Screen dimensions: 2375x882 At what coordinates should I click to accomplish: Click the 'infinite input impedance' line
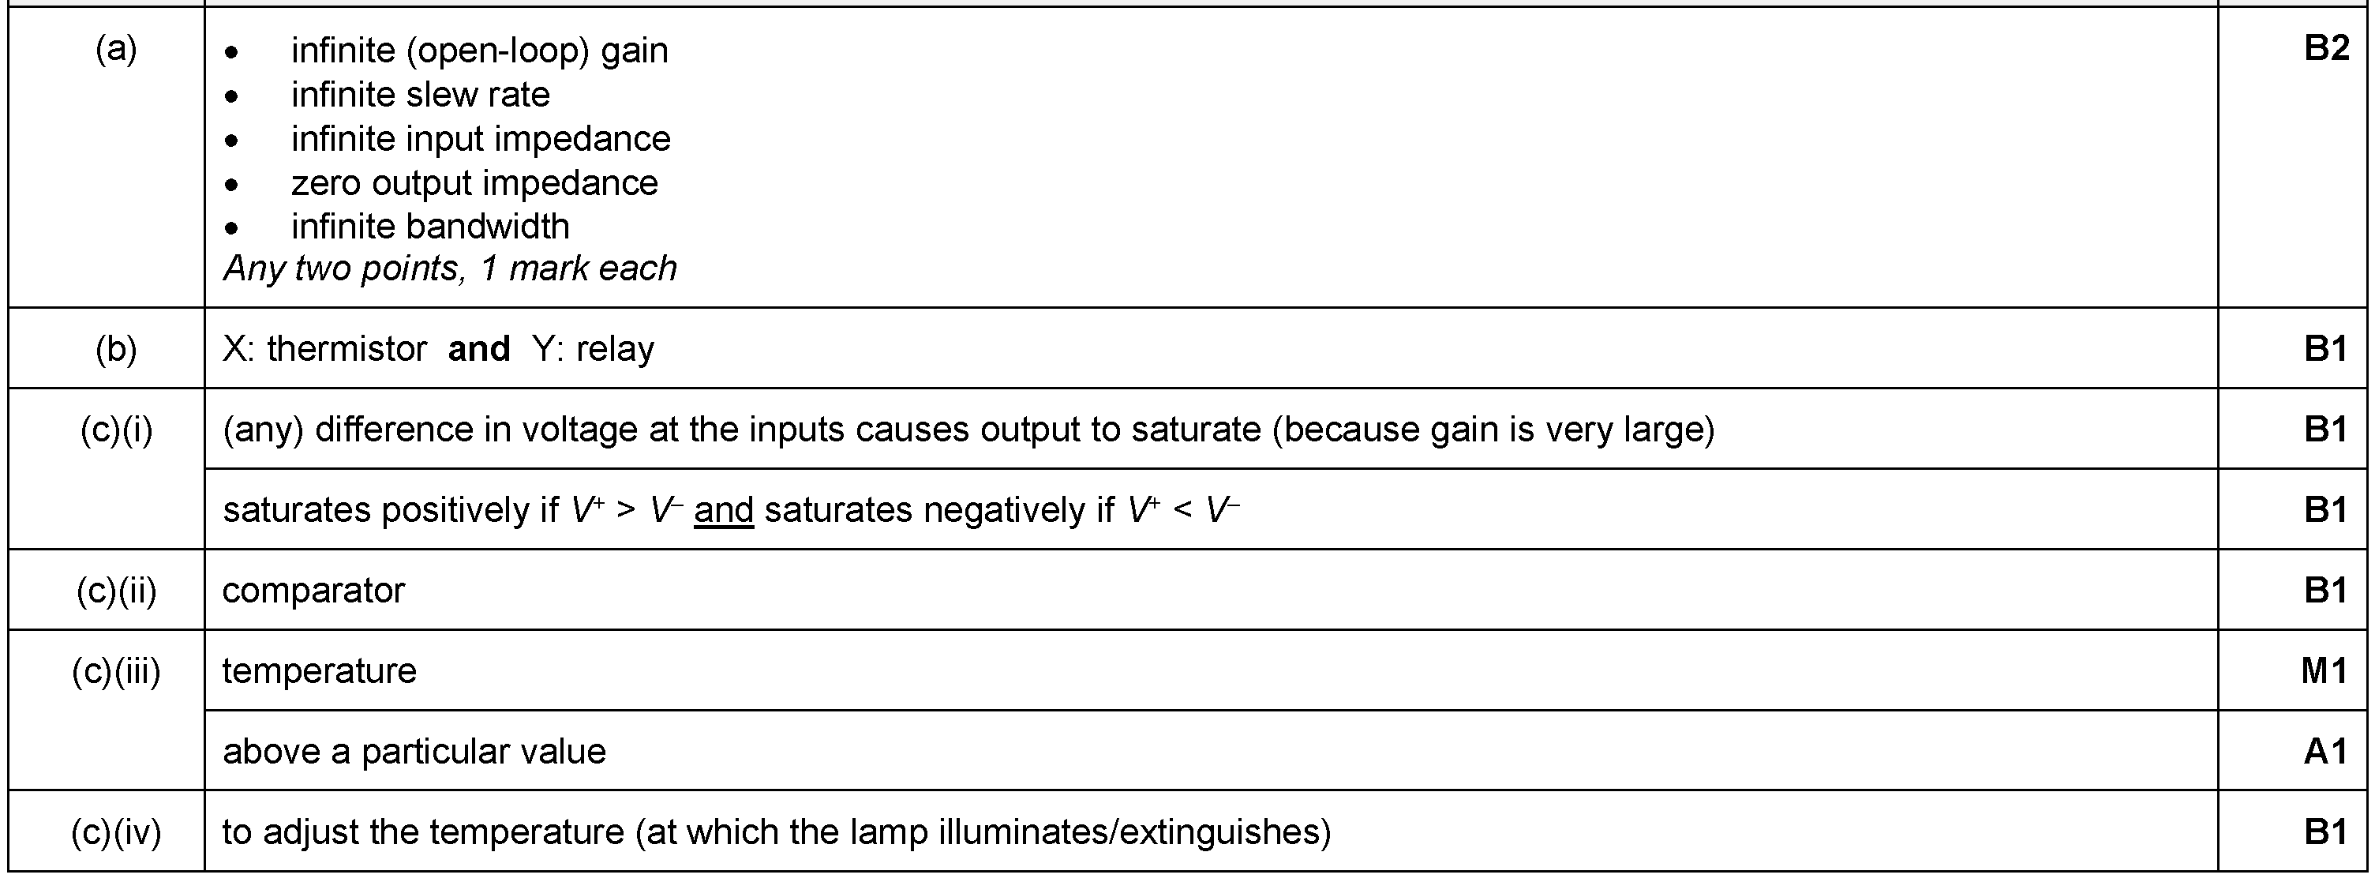(x=481, y=138)
